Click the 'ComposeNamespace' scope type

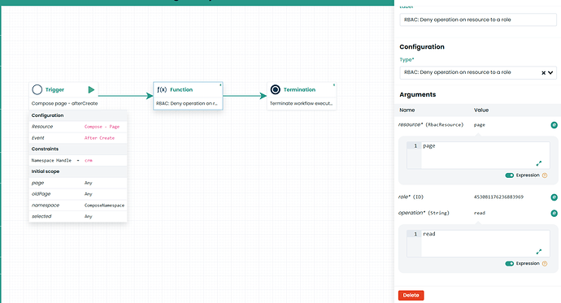click(104, 206)
